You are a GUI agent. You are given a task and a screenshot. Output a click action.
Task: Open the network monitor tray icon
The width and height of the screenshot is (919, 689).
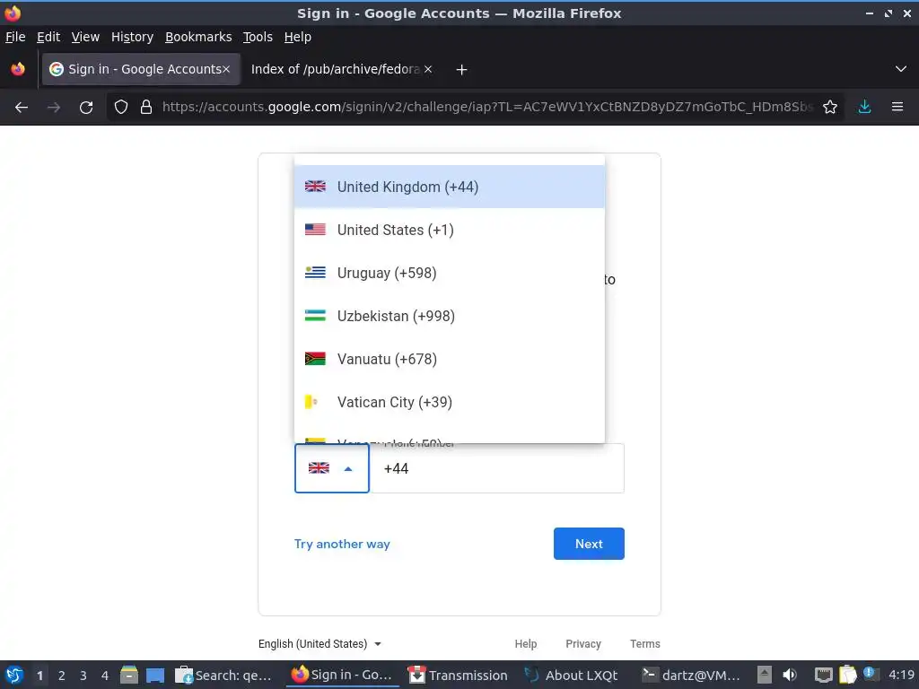pyautogui.click(x=824, y=675)
